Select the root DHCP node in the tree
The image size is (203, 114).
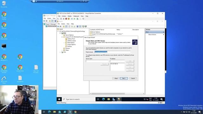[61, 29]
